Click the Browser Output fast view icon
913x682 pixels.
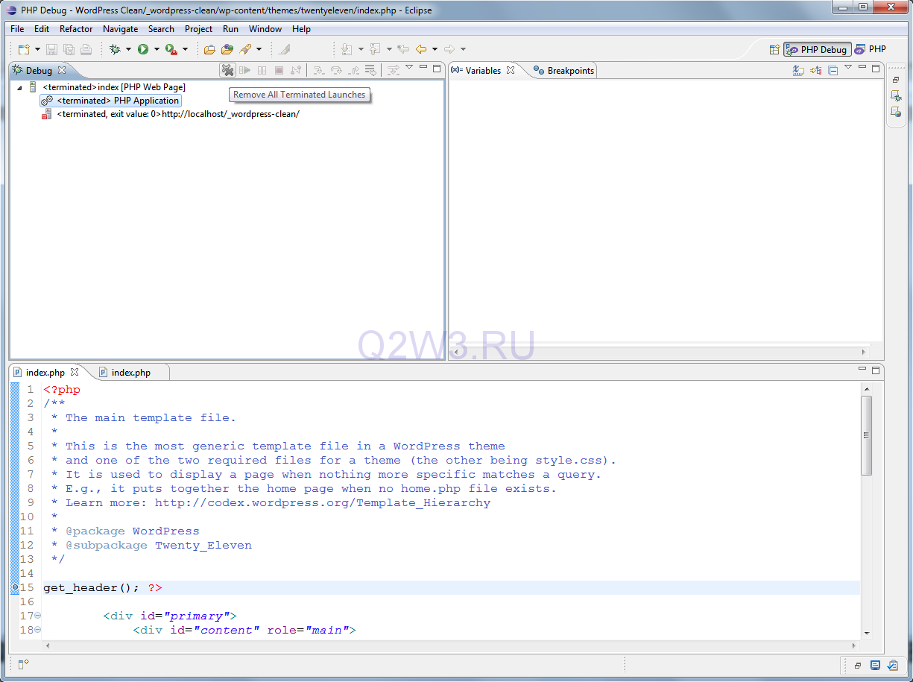coord(896,113)
